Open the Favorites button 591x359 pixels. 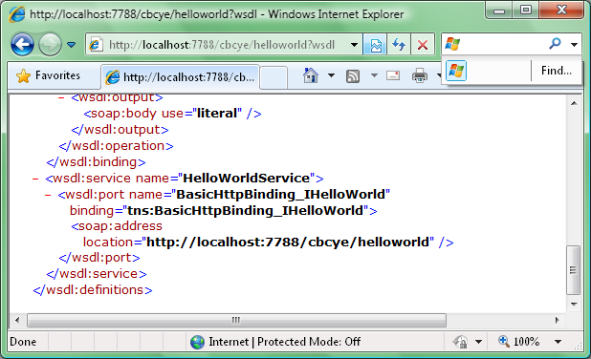coord(48,75)
